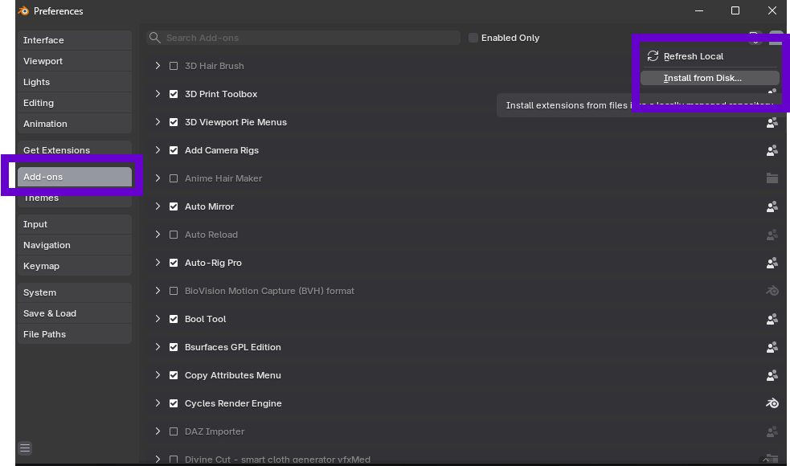Disable the Auto-Rig Pro checkbox

pos(174,263)
